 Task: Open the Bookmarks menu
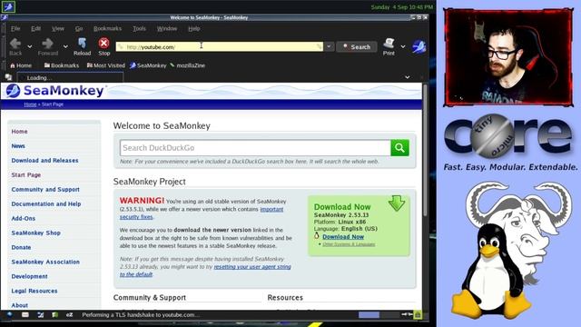pos(107,28)
